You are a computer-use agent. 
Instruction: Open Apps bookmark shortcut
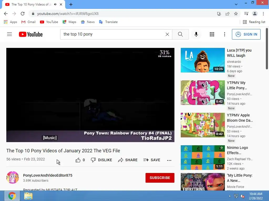(x=11, y=22)
